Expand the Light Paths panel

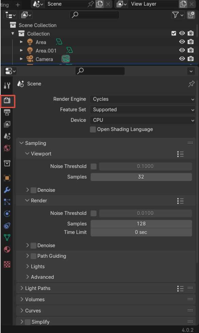point(21,288)
